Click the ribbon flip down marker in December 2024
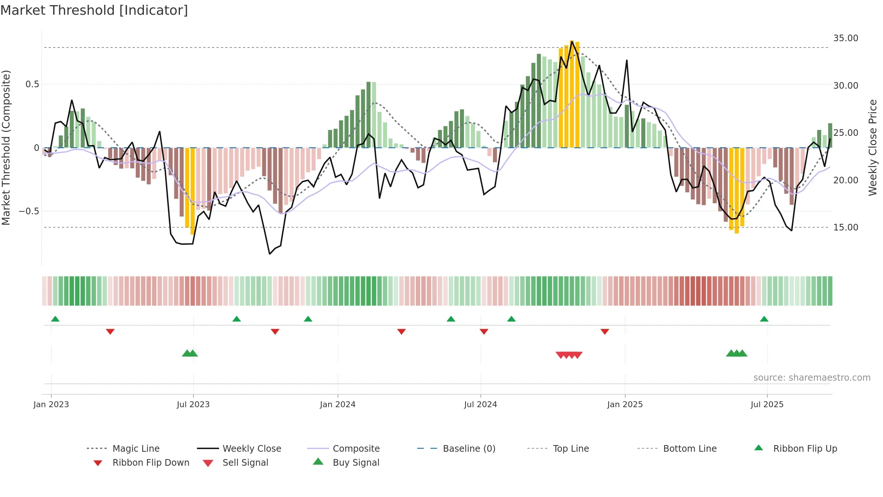The image size is (883, 497). tap(605, 332)
